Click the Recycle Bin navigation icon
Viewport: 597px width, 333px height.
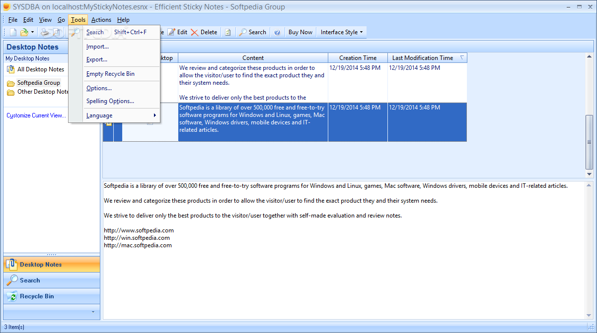tap(12, 296)
